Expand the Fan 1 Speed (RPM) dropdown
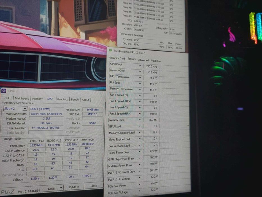The width and height of the screenshot is (262, 197). 140,102
